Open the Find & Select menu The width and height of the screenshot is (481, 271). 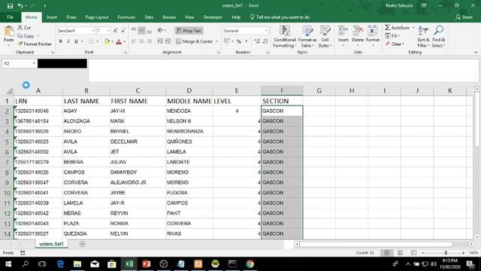pos(438,37)
